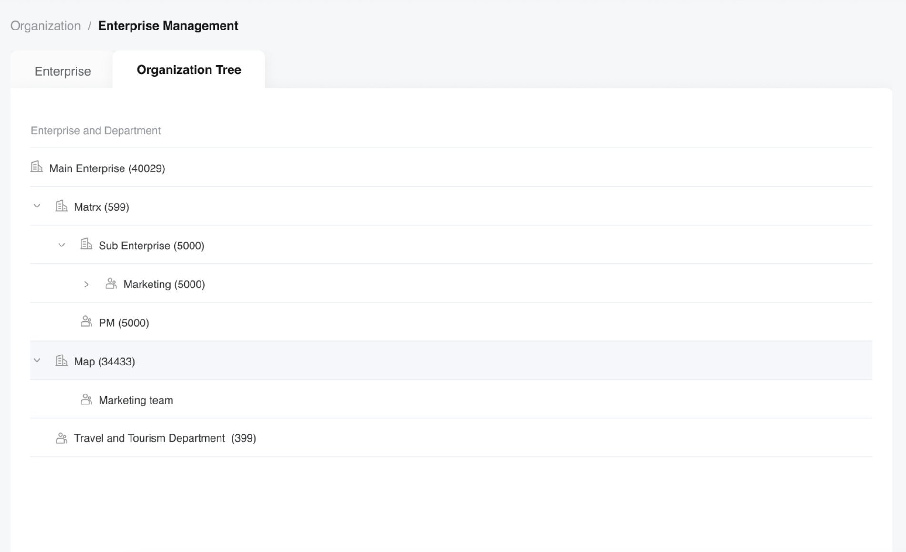Click the Sub Enterprise building icon
Image resolution: width=906 pixels, height=552 pixels.
point(86,245)
